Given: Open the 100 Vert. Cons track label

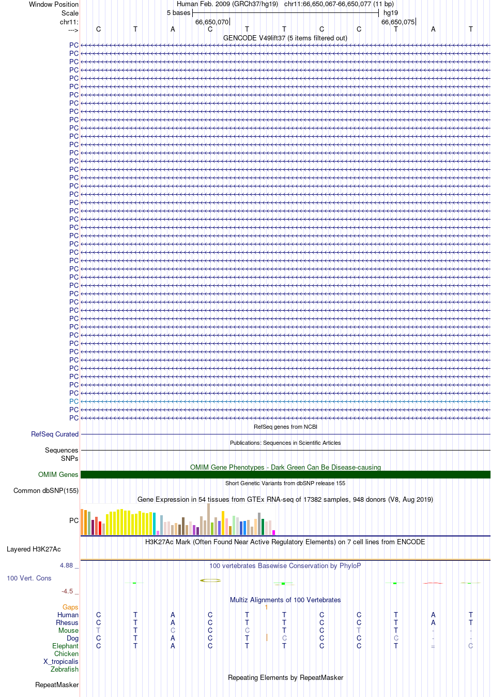Looking at the screenshot, I should coord(29,578).
